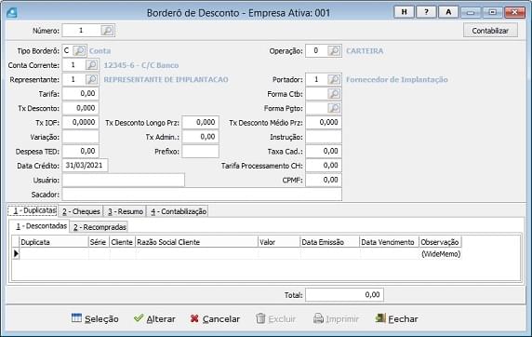
Task: Click the Conta Corrente lookup magnifier
Action: [92, 65]
